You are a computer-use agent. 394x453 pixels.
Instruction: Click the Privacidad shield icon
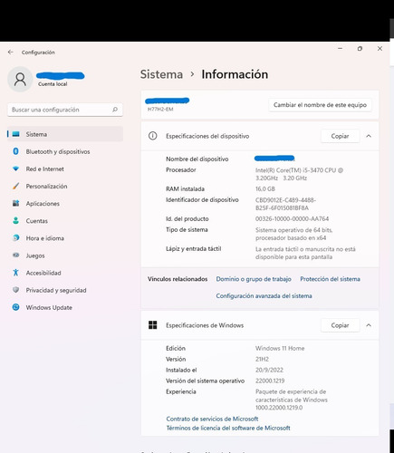pos(16,290)
